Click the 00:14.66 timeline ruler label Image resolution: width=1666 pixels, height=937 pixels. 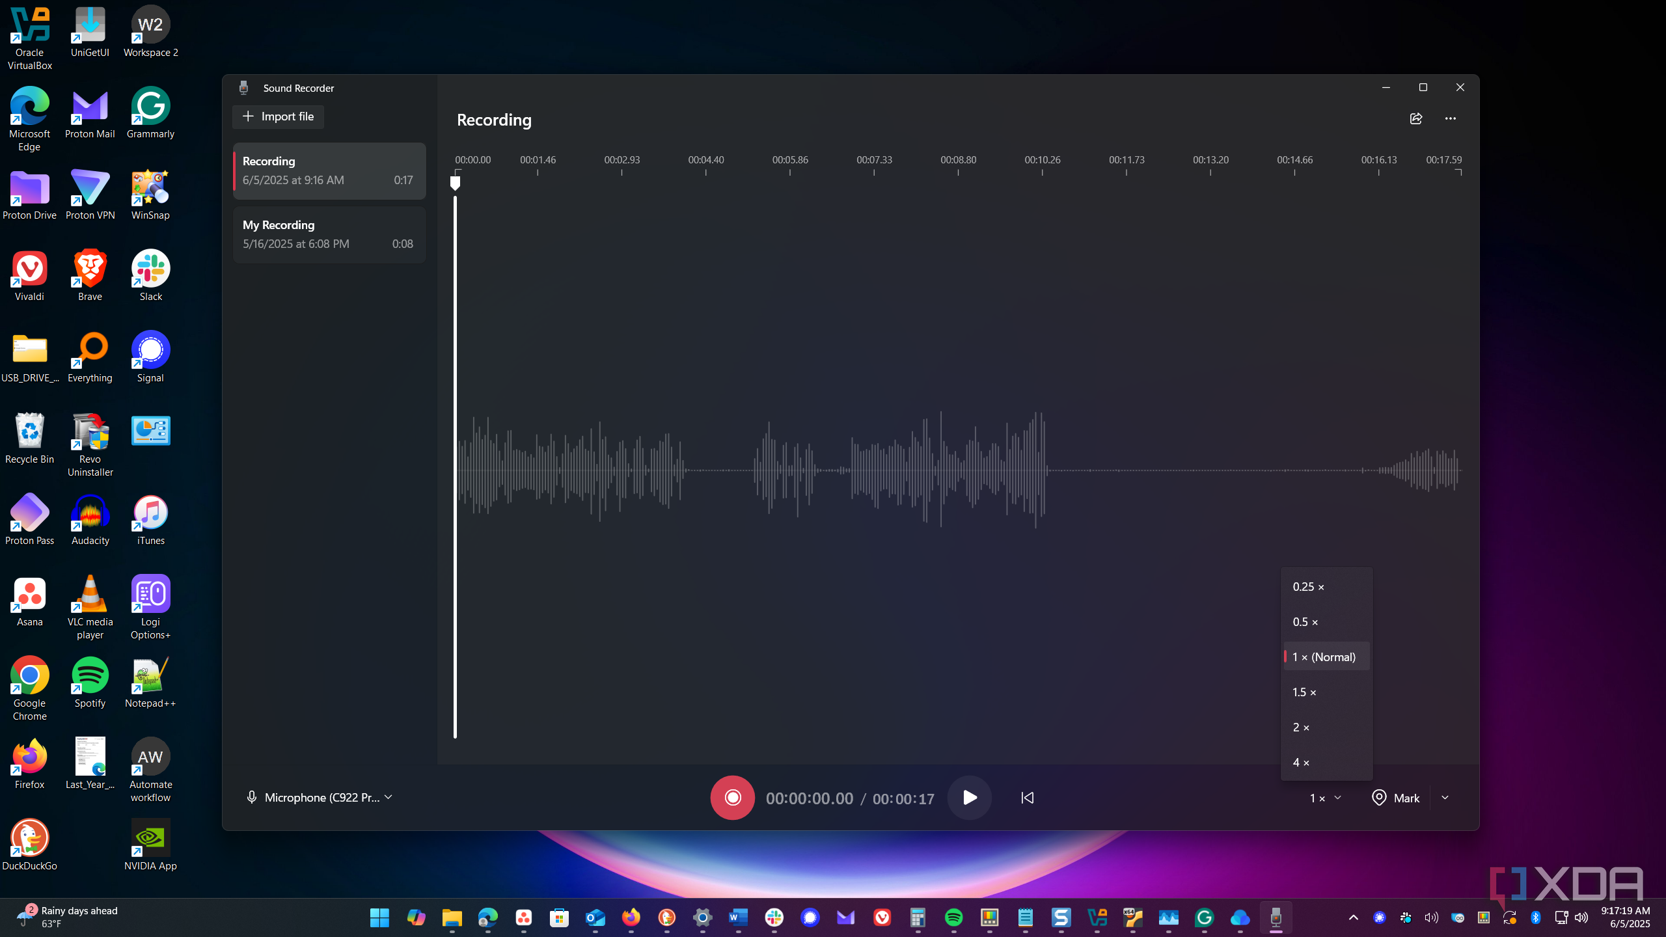(1294, 160)
